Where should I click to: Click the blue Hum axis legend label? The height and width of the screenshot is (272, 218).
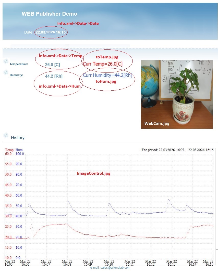pos(19,150)
